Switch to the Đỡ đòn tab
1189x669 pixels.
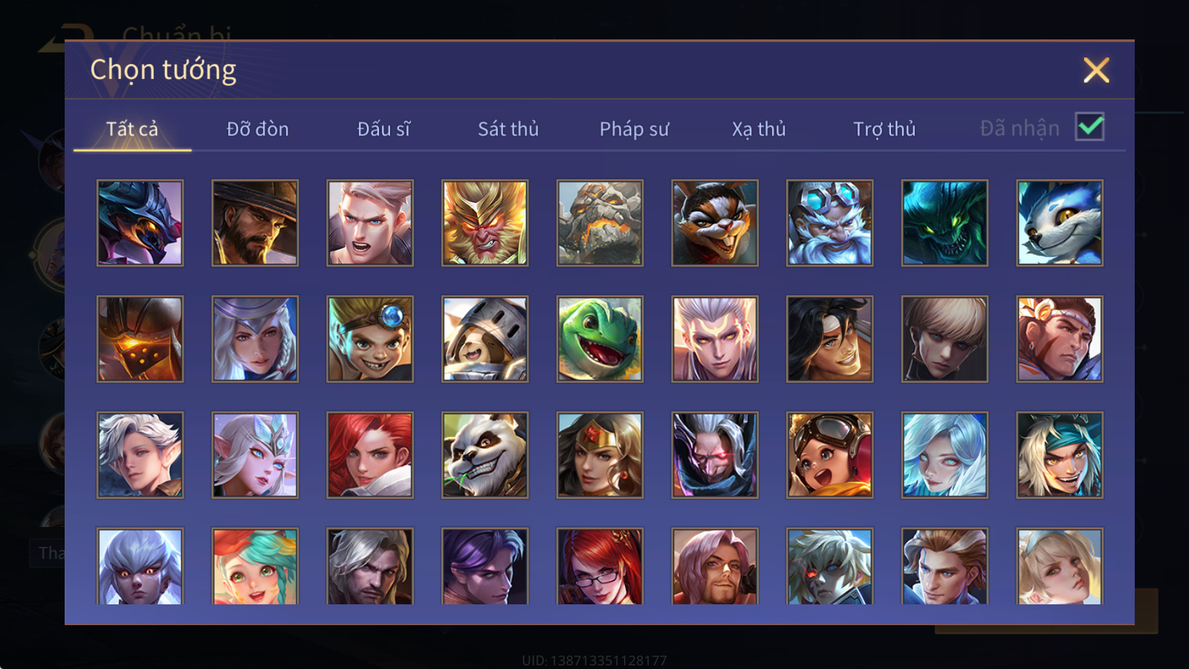click(257, 129)
